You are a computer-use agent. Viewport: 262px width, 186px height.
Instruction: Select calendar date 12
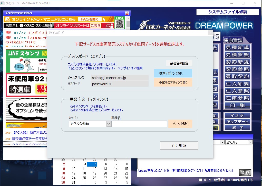click(95, 169)
